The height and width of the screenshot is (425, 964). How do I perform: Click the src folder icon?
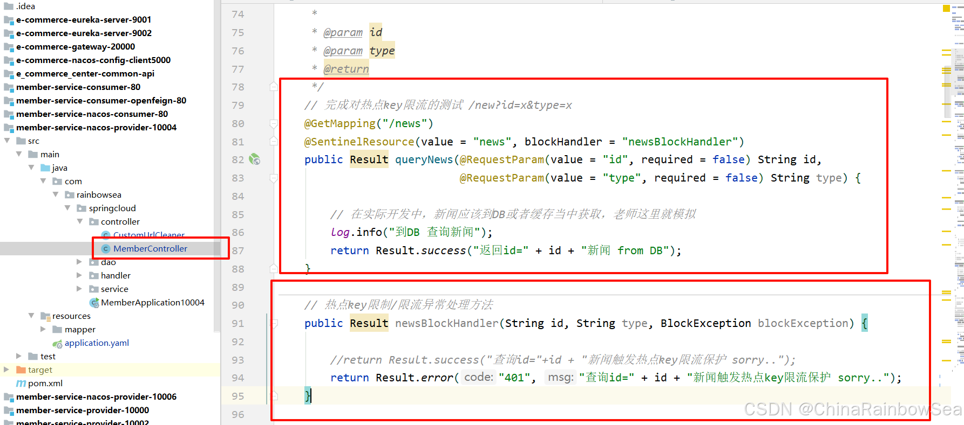pos(21,141)
